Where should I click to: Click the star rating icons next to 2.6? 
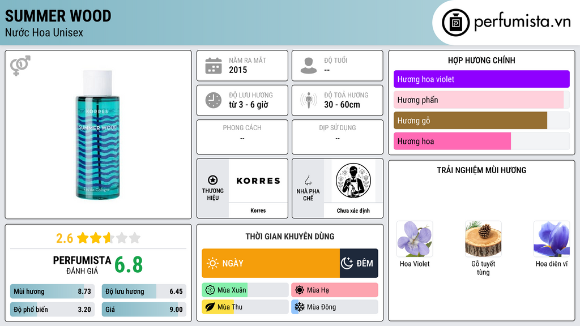click(x=109, y=238)
